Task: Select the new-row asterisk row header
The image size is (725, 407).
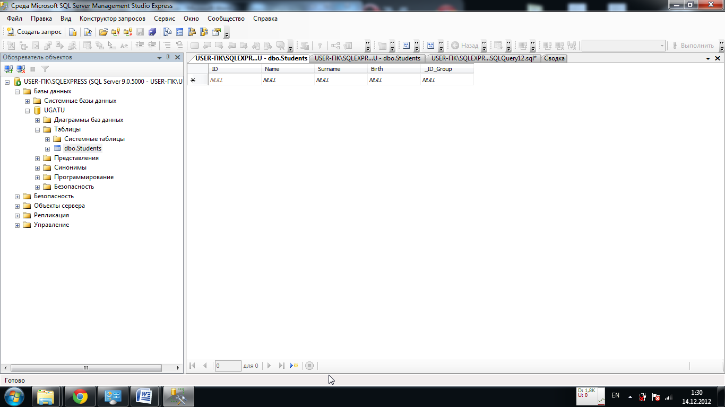Action: 197,80
